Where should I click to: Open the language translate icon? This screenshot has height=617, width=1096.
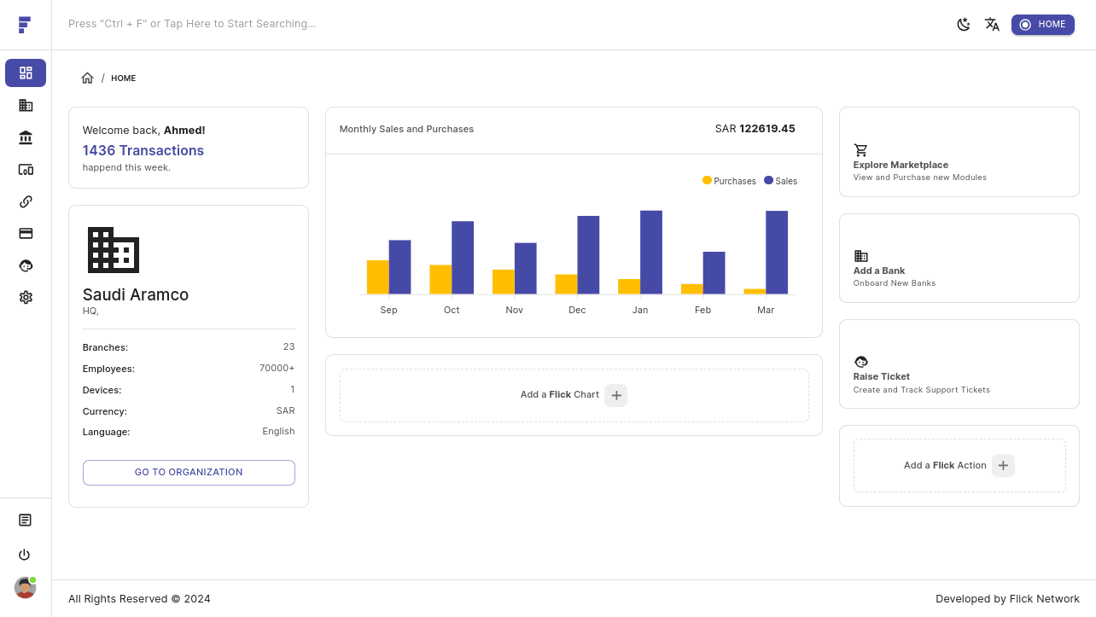click(992, 25)
